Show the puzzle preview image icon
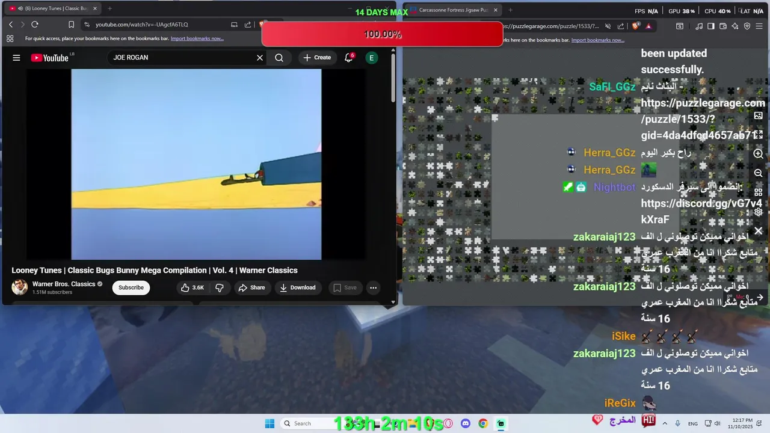Screen dimensions: 770x433 pyautogui.click(x=759, y=115)
